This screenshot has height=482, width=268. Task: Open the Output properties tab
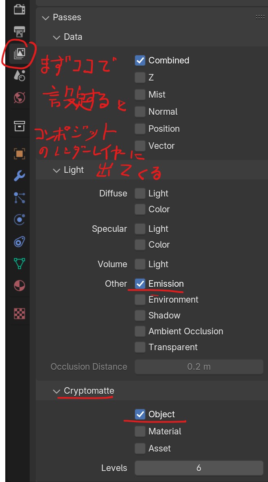tap(19, 31)
